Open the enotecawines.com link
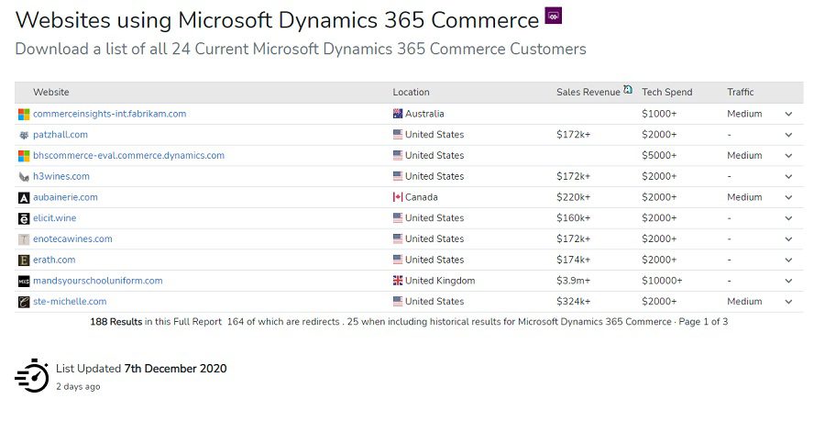Image resolution: width=825 pixels, height=421 pixels. 72,238
